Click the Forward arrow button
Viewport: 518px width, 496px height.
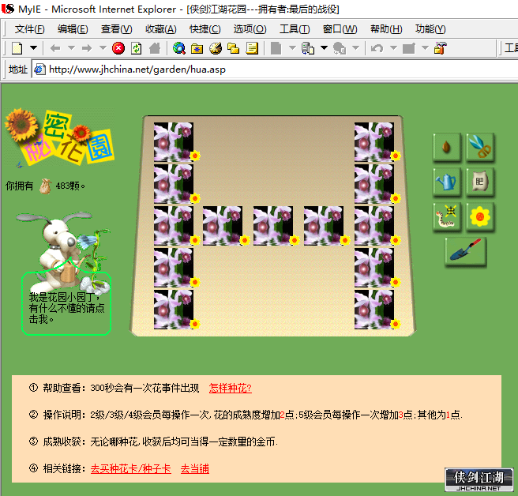87,48
